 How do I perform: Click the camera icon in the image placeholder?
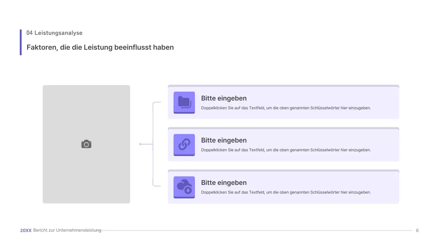86,144
